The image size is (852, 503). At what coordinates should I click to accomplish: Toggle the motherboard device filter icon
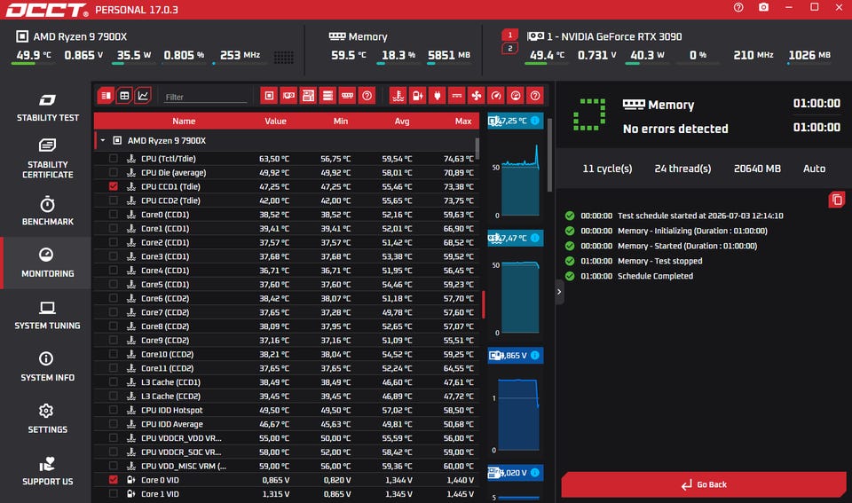pyautogui.click(x=308, y=96)
